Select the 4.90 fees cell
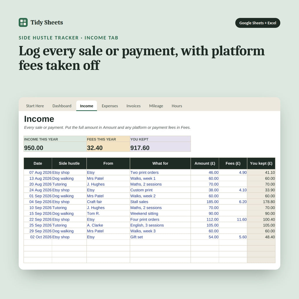Screen dimensions: 299x299 (x=233, y=172)
